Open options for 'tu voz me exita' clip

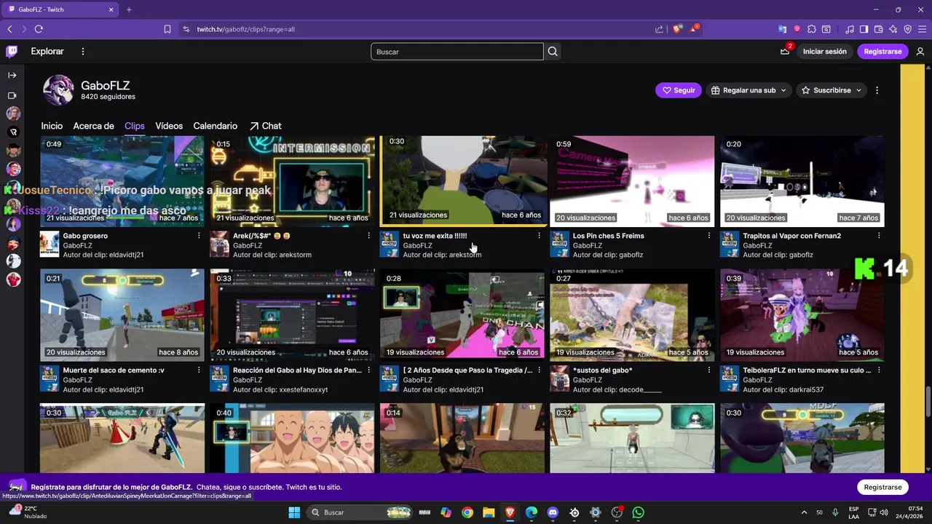click(x=539, y=236)
